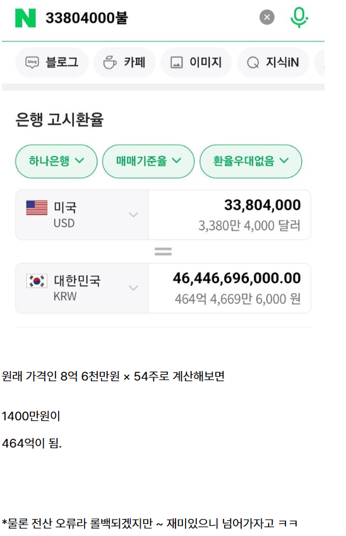Open the 환율우대없음 dropdown
The width and height of the screenshot is (346, 536).
[251, 161]
